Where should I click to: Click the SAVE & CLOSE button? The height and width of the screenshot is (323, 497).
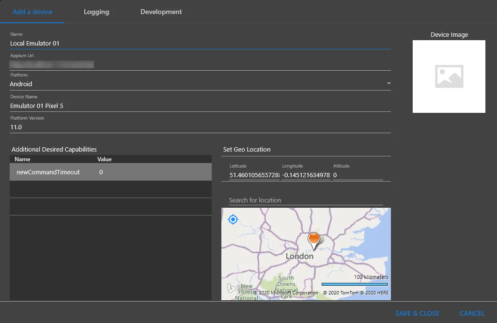(417, 313)
